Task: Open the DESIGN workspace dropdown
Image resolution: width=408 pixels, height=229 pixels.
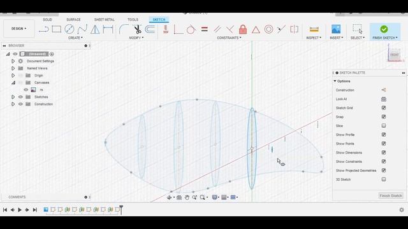Action: [x=18, y=29]
